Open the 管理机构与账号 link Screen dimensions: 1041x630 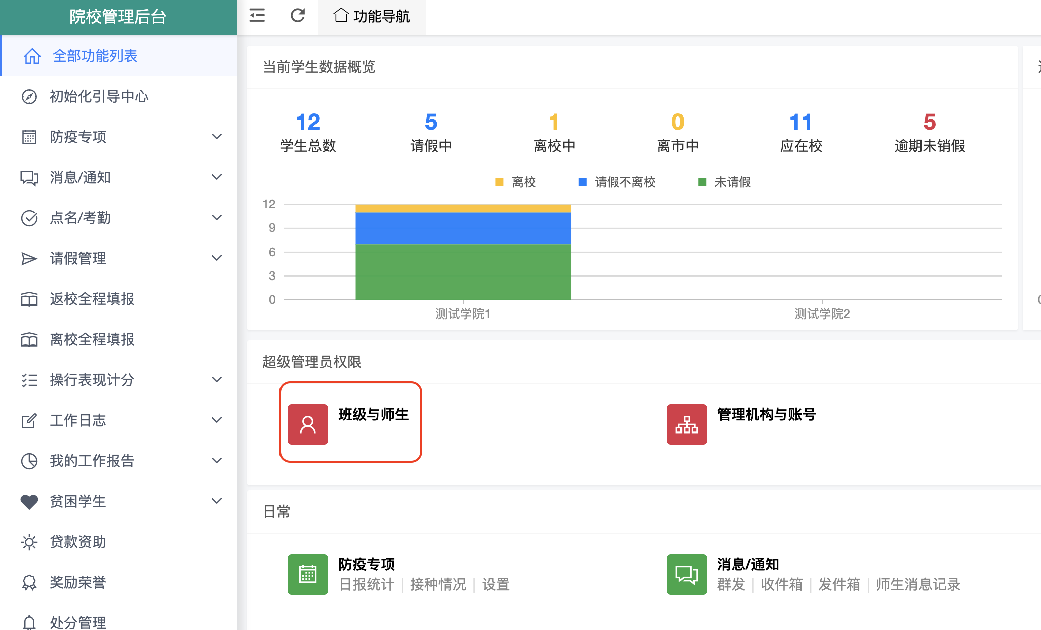point(767,414)
